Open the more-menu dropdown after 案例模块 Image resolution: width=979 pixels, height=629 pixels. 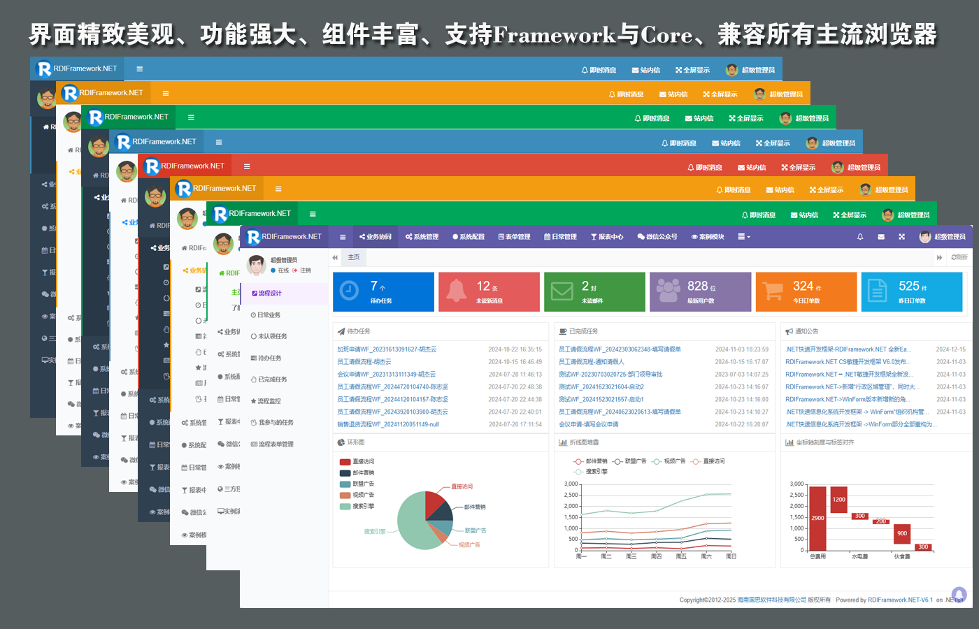click(x=744, y=237)
